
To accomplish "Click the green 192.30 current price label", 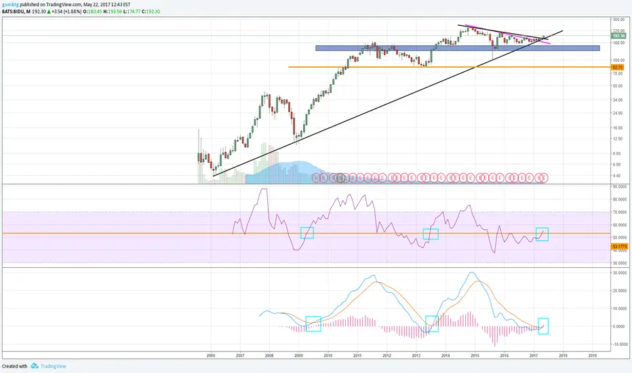I will 618,36.
